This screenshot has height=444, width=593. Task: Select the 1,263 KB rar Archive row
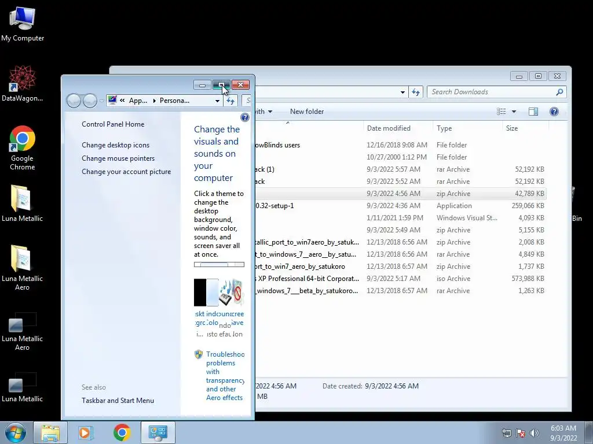400,291
